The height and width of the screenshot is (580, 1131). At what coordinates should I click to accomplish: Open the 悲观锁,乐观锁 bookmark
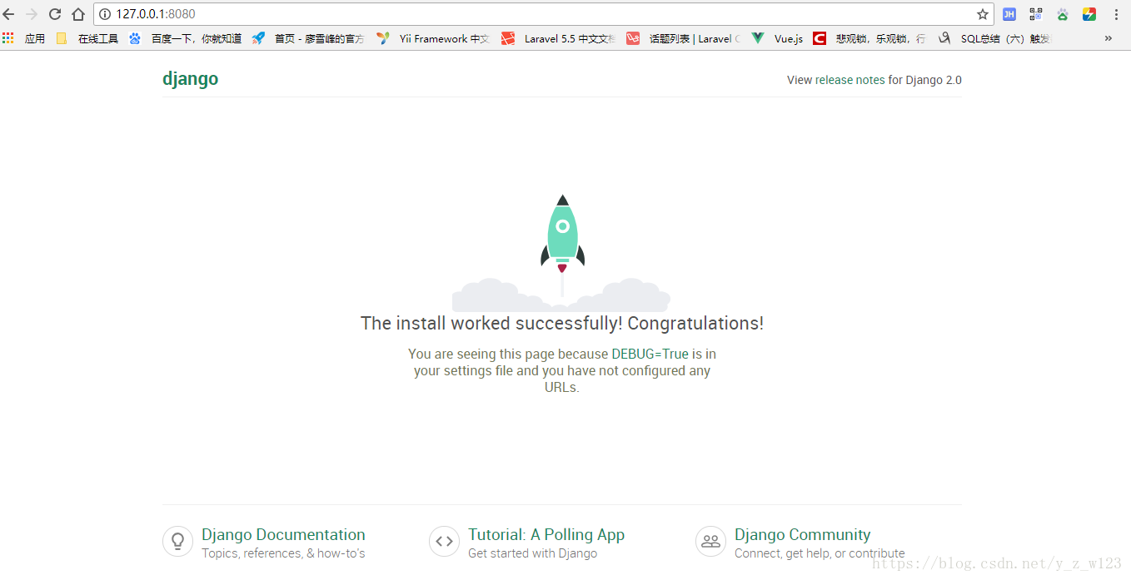(x=869, y=38)
